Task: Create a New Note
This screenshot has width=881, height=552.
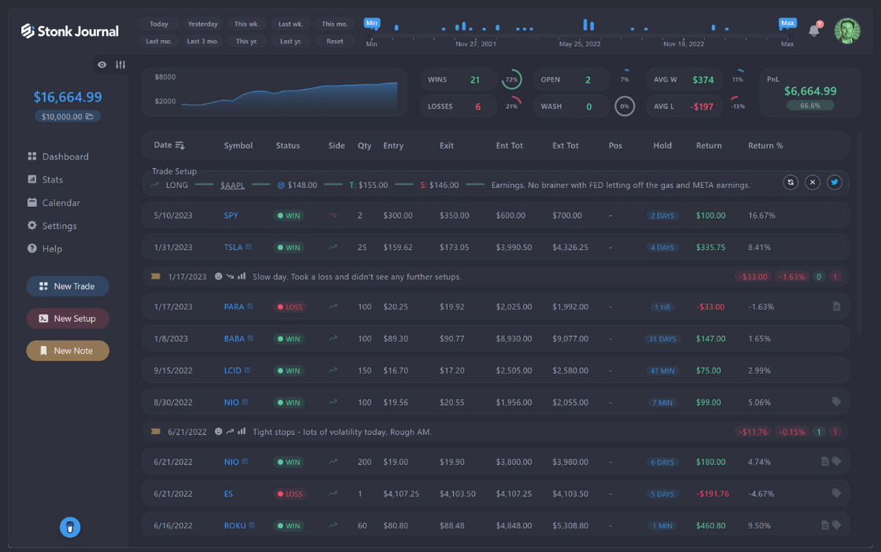Action: 68,351
